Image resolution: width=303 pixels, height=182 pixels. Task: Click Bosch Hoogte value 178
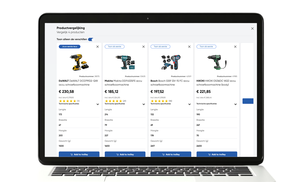152,136
